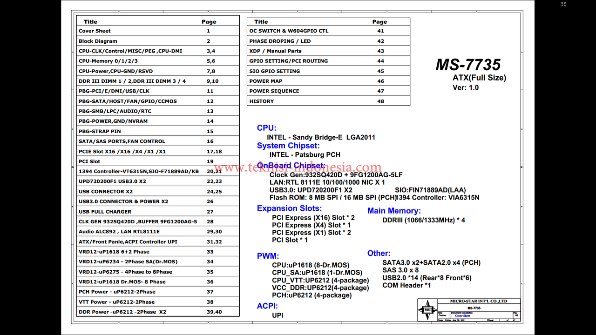This screenshot has height=335, width=596.
Task: Click 'VRD12-uP6234 - 2Phase SA(Dr.MOS)' row
Action: [x=158, y=261]
